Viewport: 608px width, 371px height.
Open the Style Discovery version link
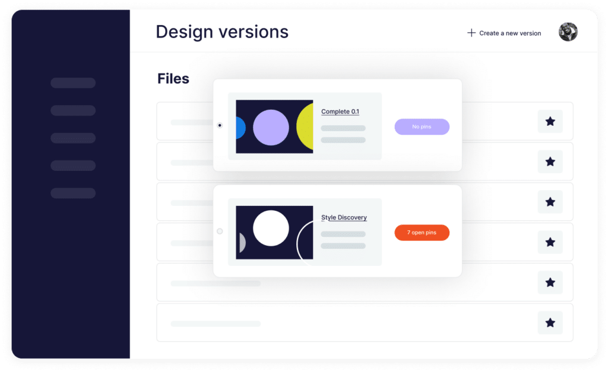click(x=344, y=218)
